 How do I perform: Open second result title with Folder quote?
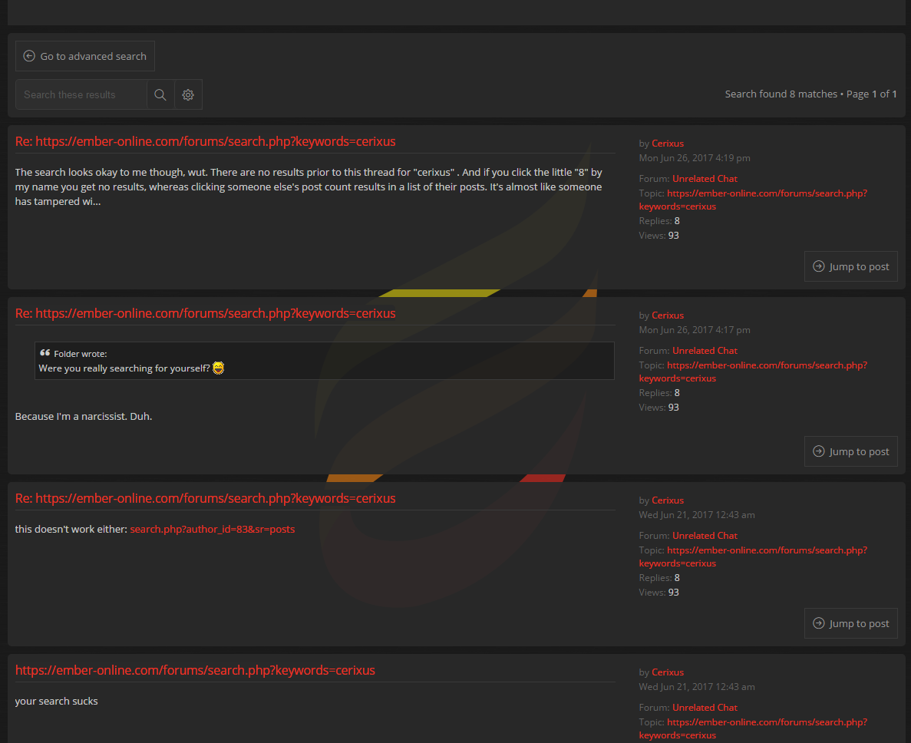point(205,313)
